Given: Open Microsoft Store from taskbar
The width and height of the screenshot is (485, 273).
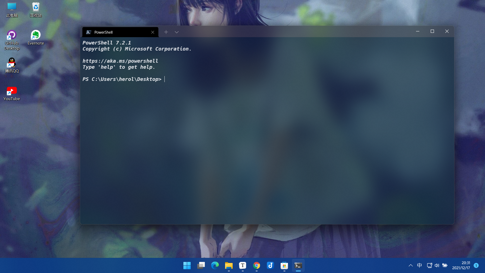Looking at the screenshot, I should (x=284, y=265).
